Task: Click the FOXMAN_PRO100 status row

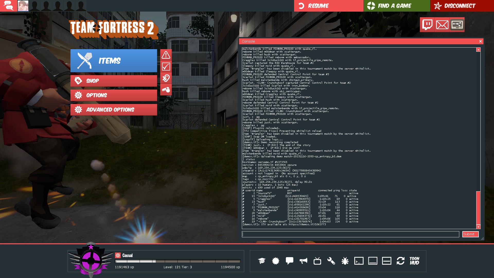Action: click(300, 207)
